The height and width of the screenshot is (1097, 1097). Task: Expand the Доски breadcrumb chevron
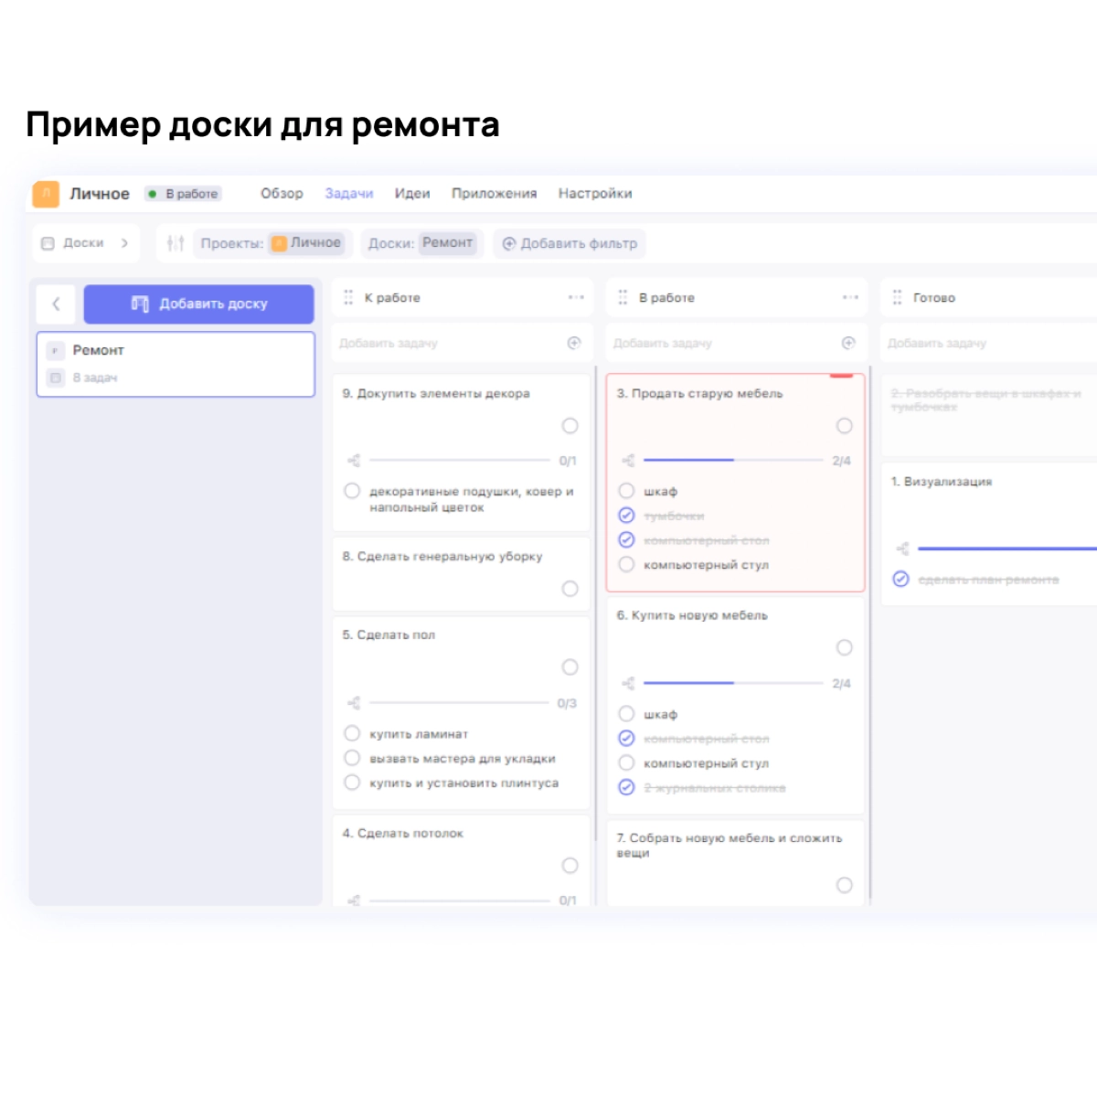tap(125, 243)
